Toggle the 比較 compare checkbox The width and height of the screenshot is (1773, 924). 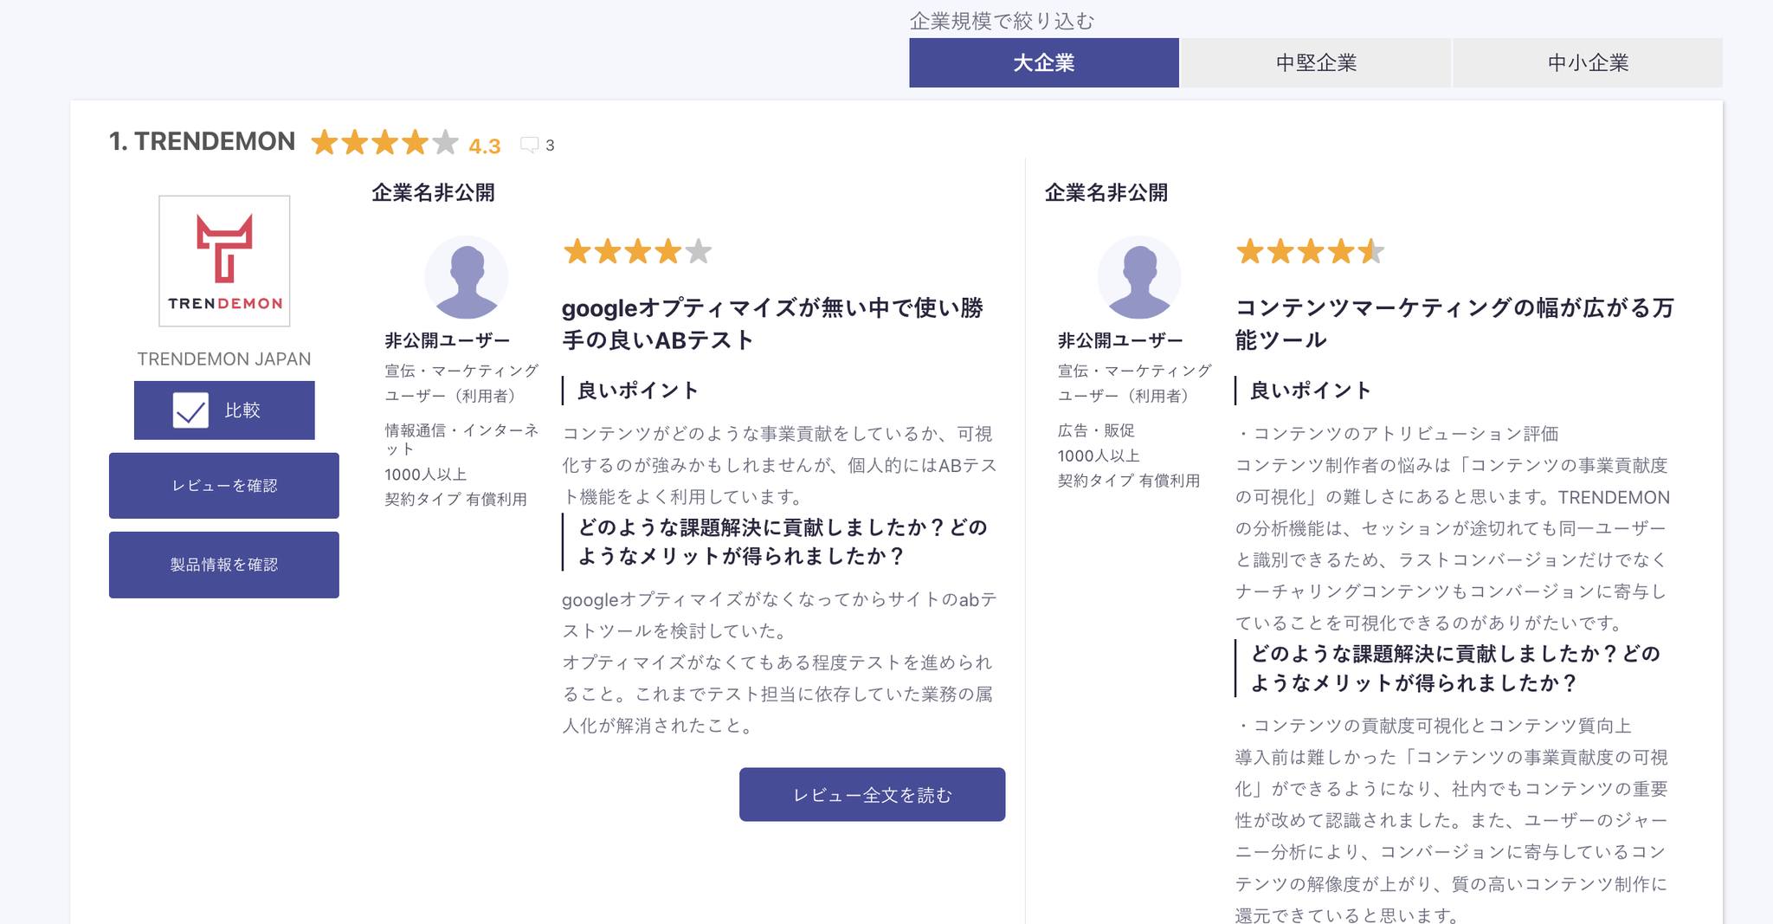(x=190, y=410)
